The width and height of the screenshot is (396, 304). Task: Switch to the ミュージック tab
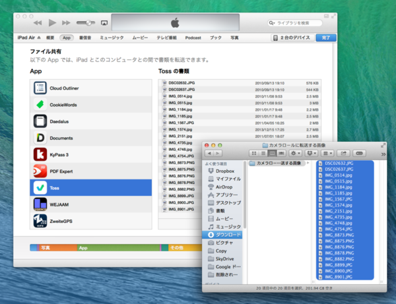tap(112, 38)
